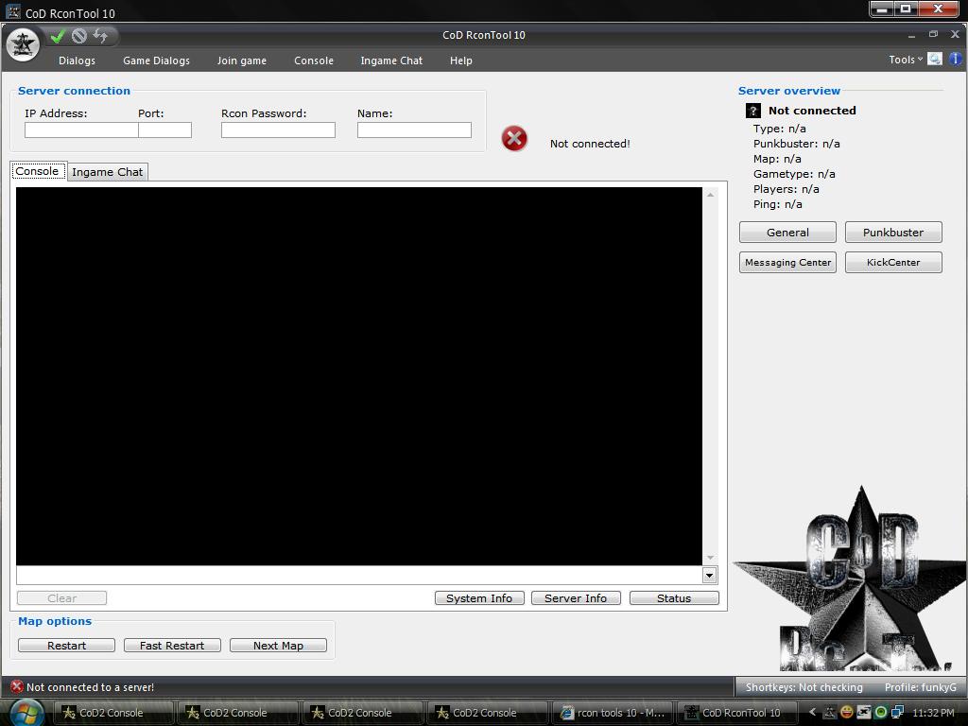The height and width of the screenshot is (726, 968).
Task: Open the Ingame Chat menu item
Action: [391, 60]
